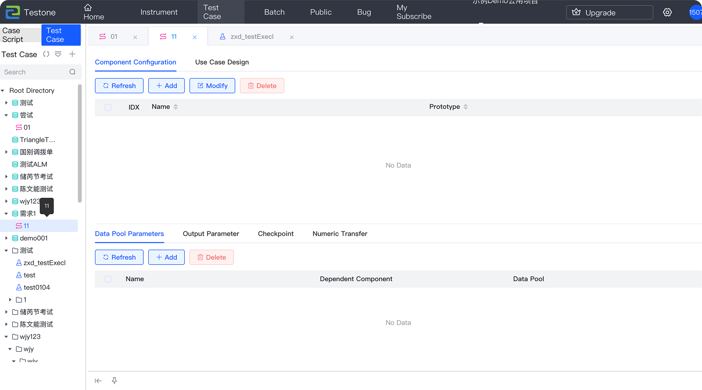
Task: Sort by the Name column arrows
Action: 176,107
